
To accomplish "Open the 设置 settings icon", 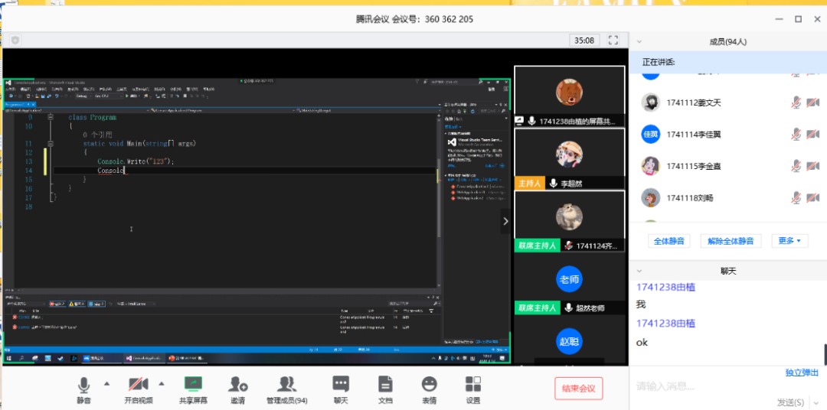I will (x=473, y=385).
